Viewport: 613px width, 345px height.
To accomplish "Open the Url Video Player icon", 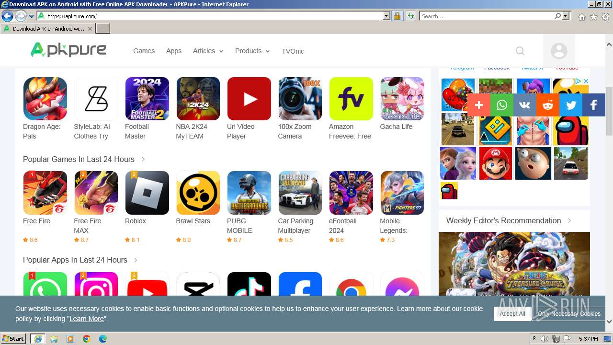I will (x=249, y=99).
